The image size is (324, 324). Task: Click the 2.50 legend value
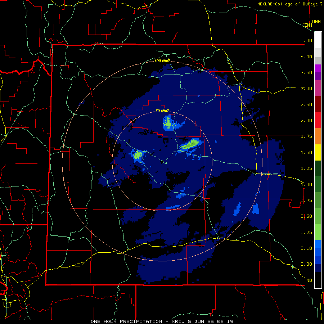(306, 104)
